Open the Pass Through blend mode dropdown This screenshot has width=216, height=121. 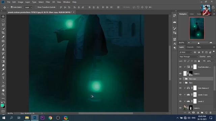pyautogui.click(x=188, y=57)
